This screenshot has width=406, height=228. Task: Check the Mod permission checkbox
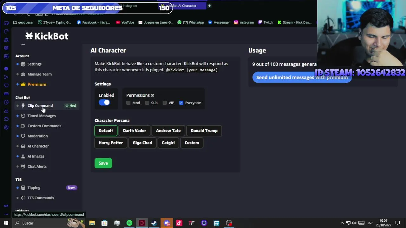pos(128,103)
